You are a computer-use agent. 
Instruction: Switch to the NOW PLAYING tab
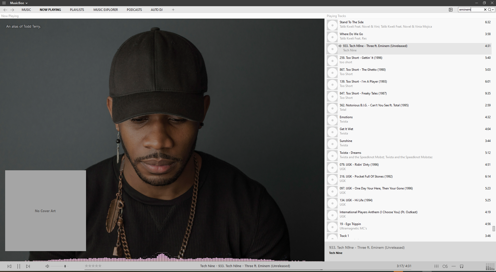(50, 10)
